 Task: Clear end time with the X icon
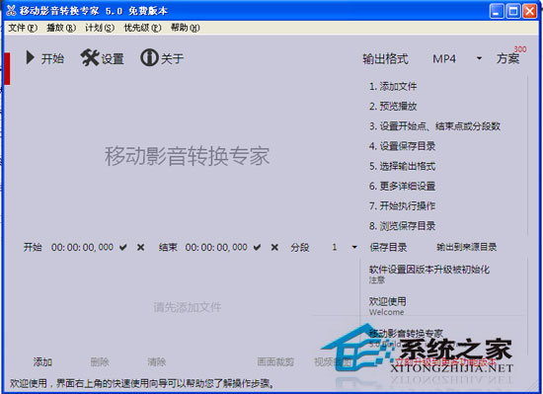[x=274, y=247]
